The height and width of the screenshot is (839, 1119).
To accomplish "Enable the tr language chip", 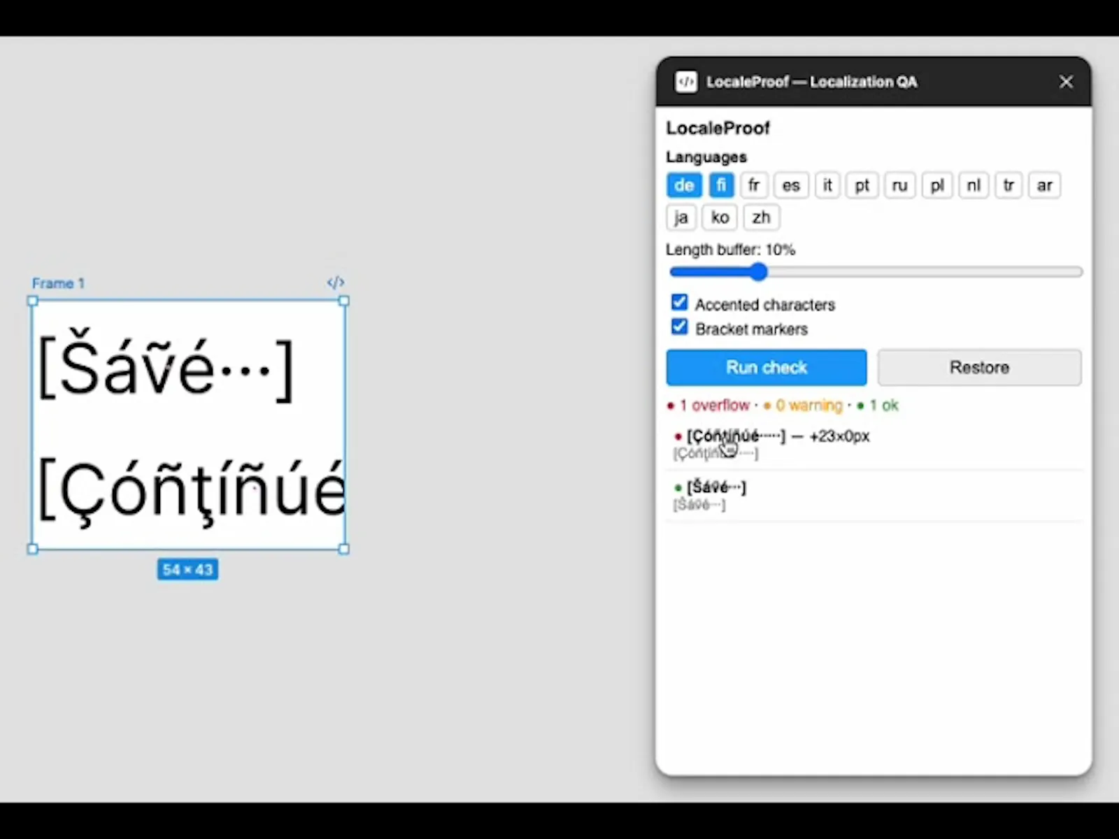I will 1008,185.
